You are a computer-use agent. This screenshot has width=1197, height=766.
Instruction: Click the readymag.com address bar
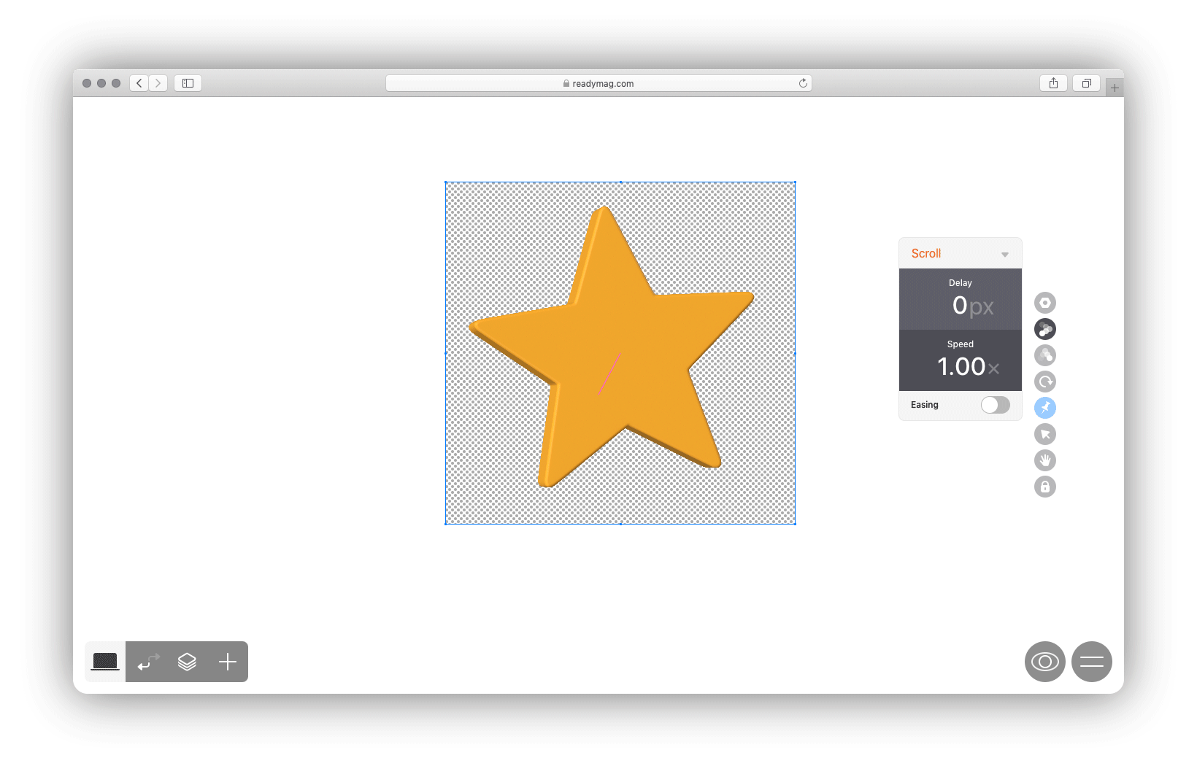[598, 83]
